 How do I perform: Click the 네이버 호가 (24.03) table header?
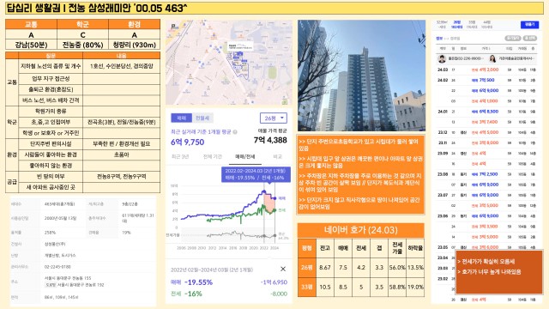[361, 230]
